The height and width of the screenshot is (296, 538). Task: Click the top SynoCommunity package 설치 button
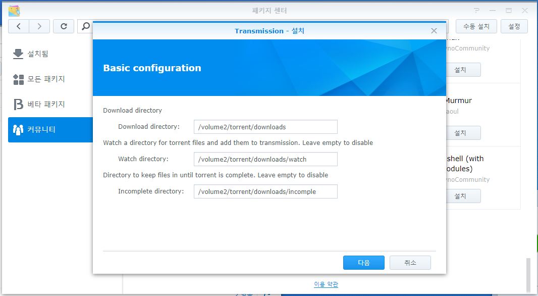(x=463, y=70)
